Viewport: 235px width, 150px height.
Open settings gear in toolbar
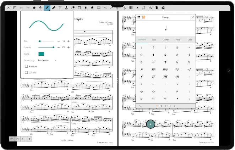163,7
